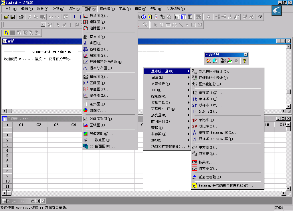The height and width of the screenshot is (219, 293).
Task: Choose Poisson goodness-of-fit test entry
Action: [x=227, y=186]
